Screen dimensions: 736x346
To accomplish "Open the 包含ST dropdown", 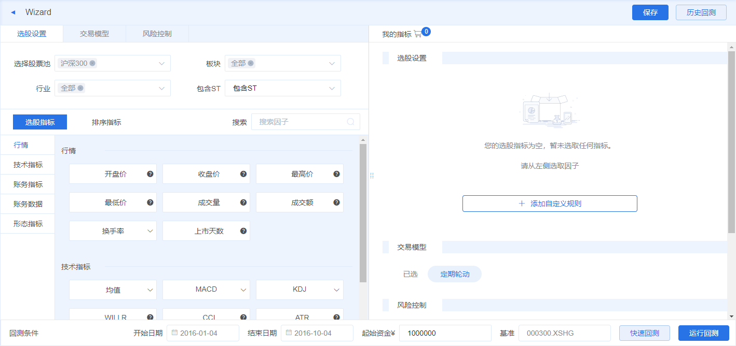I will click(332, 88).
